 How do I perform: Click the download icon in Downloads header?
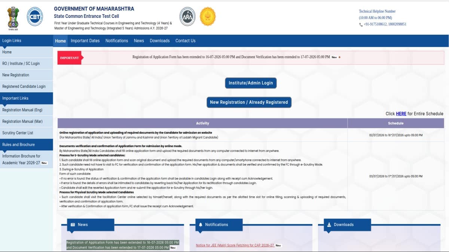[x=329, y=225]
